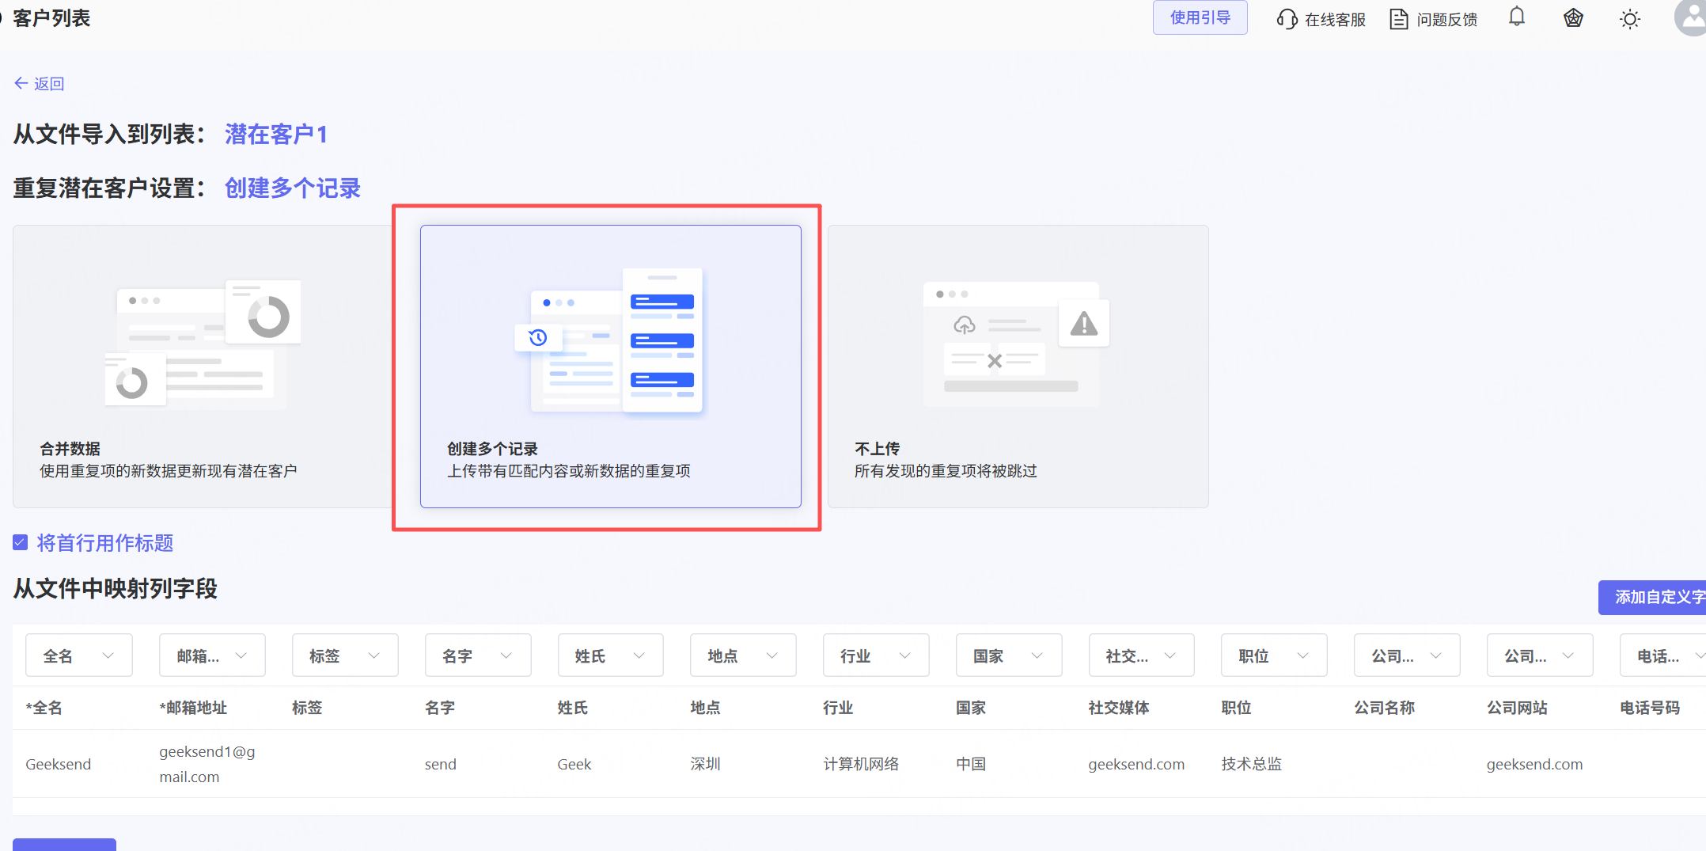Click the notification bell icon
The height and width of the screenshot is (851, 1706).
point(1516,17)
